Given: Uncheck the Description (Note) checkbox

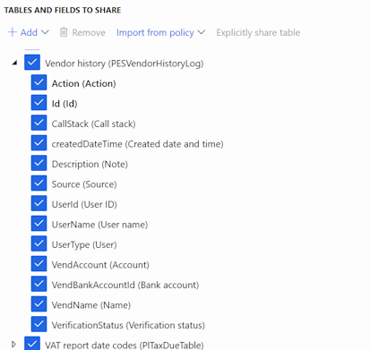Looking at the screenshot, I should (x=39, y=163).
